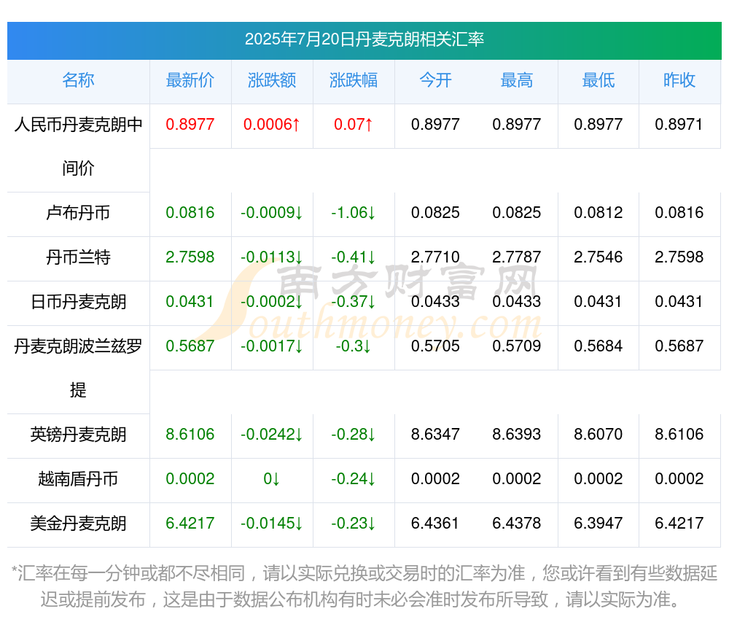Viewport: 729px width, 622px height.
Task: Select row name 丹麦克朗波兰兹罗提
Action: 78,368
